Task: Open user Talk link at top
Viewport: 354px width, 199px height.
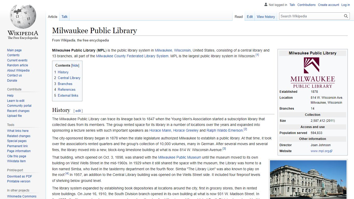Action: pyautogui.click(x=292, y=5)
